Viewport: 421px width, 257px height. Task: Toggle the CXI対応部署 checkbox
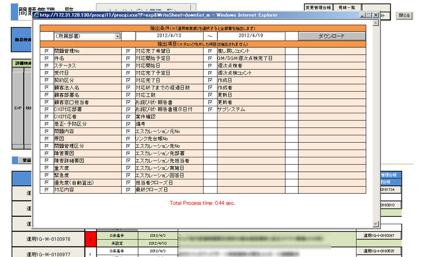[47, 110]
